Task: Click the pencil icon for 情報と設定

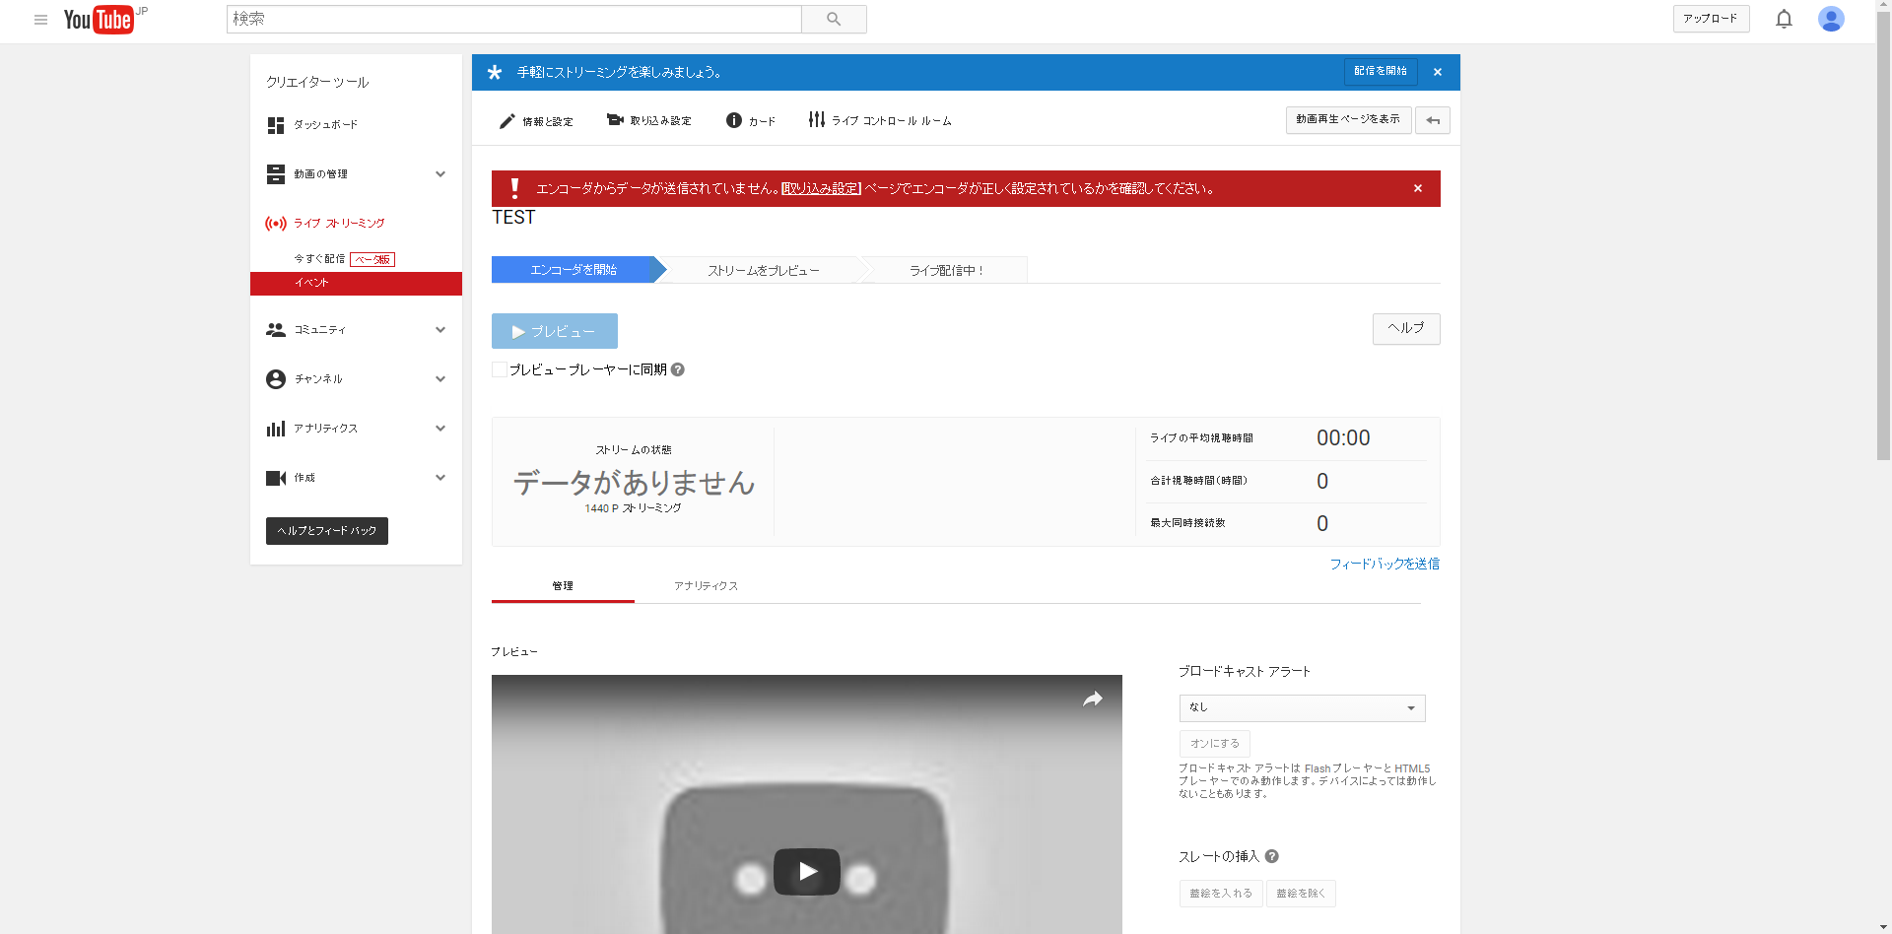Action: (x=507, y=121)
